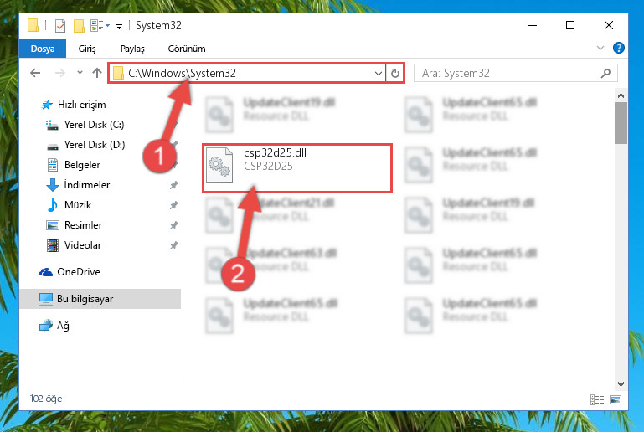The width and height of the screenshot is (644, 432).
Task: Switch to Details view in status bar
Action: (597, 399)
